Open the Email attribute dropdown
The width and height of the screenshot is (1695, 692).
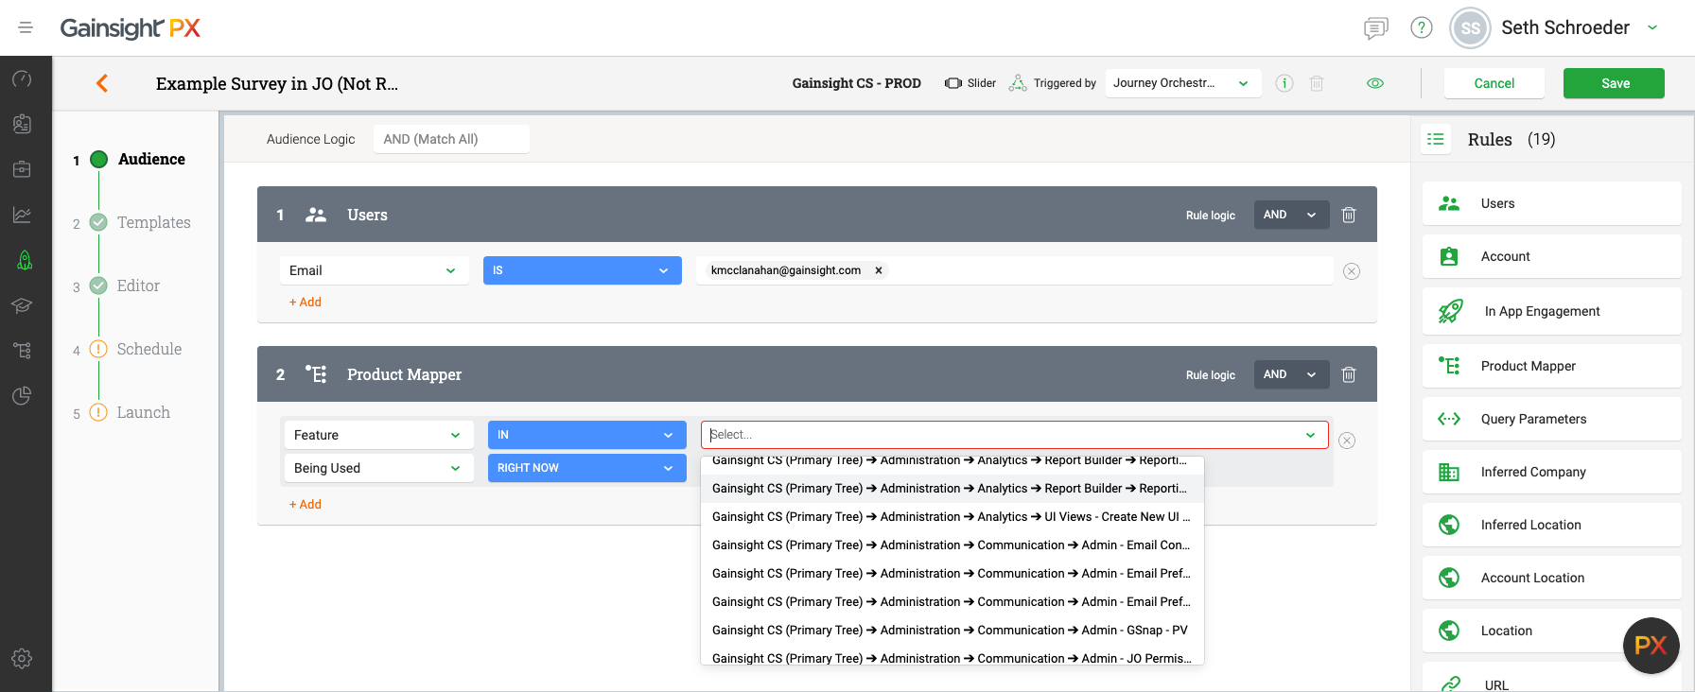point(375,270)
